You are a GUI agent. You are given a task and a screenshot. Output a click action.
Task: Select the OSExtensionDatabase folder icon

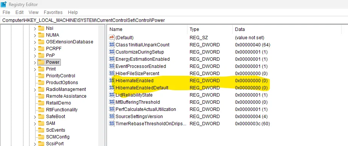pyautogui.click(x=41, y=41)
